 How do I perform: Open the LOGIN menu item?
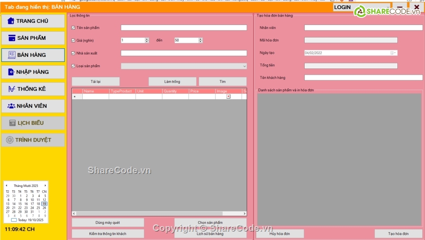click(x=342, y=7)
